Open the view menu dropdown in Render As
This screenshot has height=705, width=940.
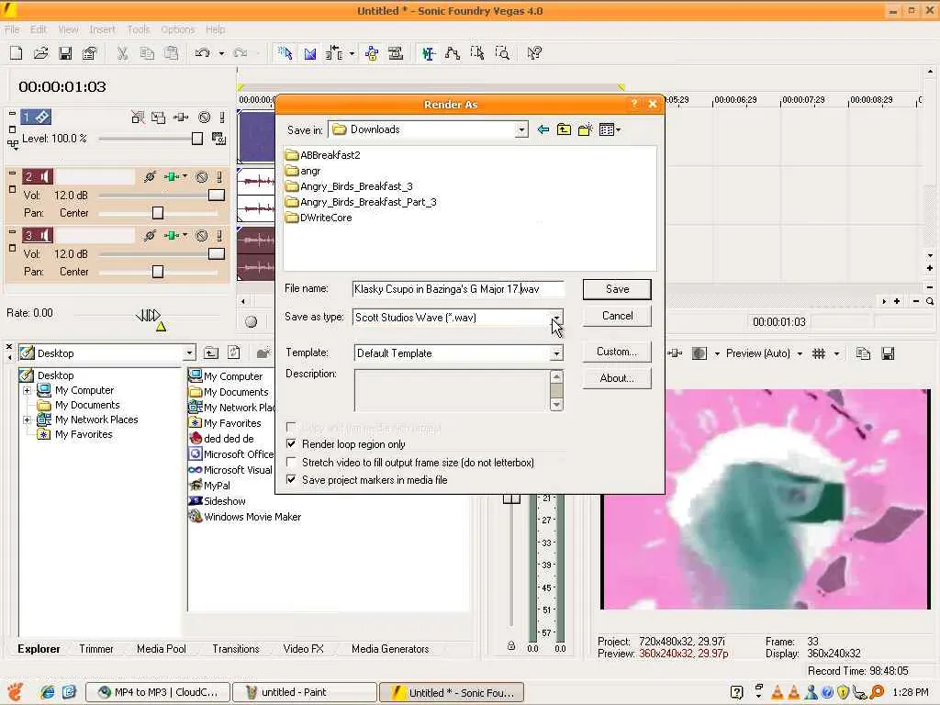(610, 129)
